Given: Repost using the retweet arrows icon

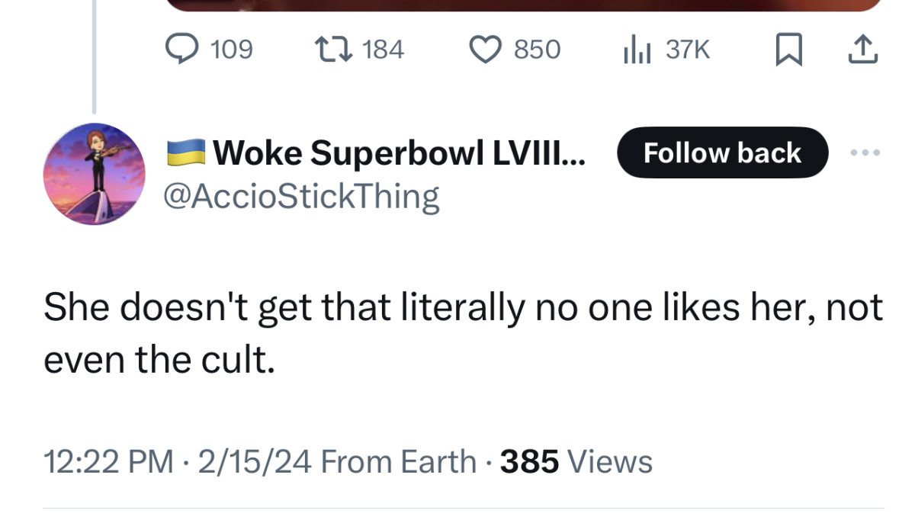Looking at the screenshot, I should tap(332, 50).
